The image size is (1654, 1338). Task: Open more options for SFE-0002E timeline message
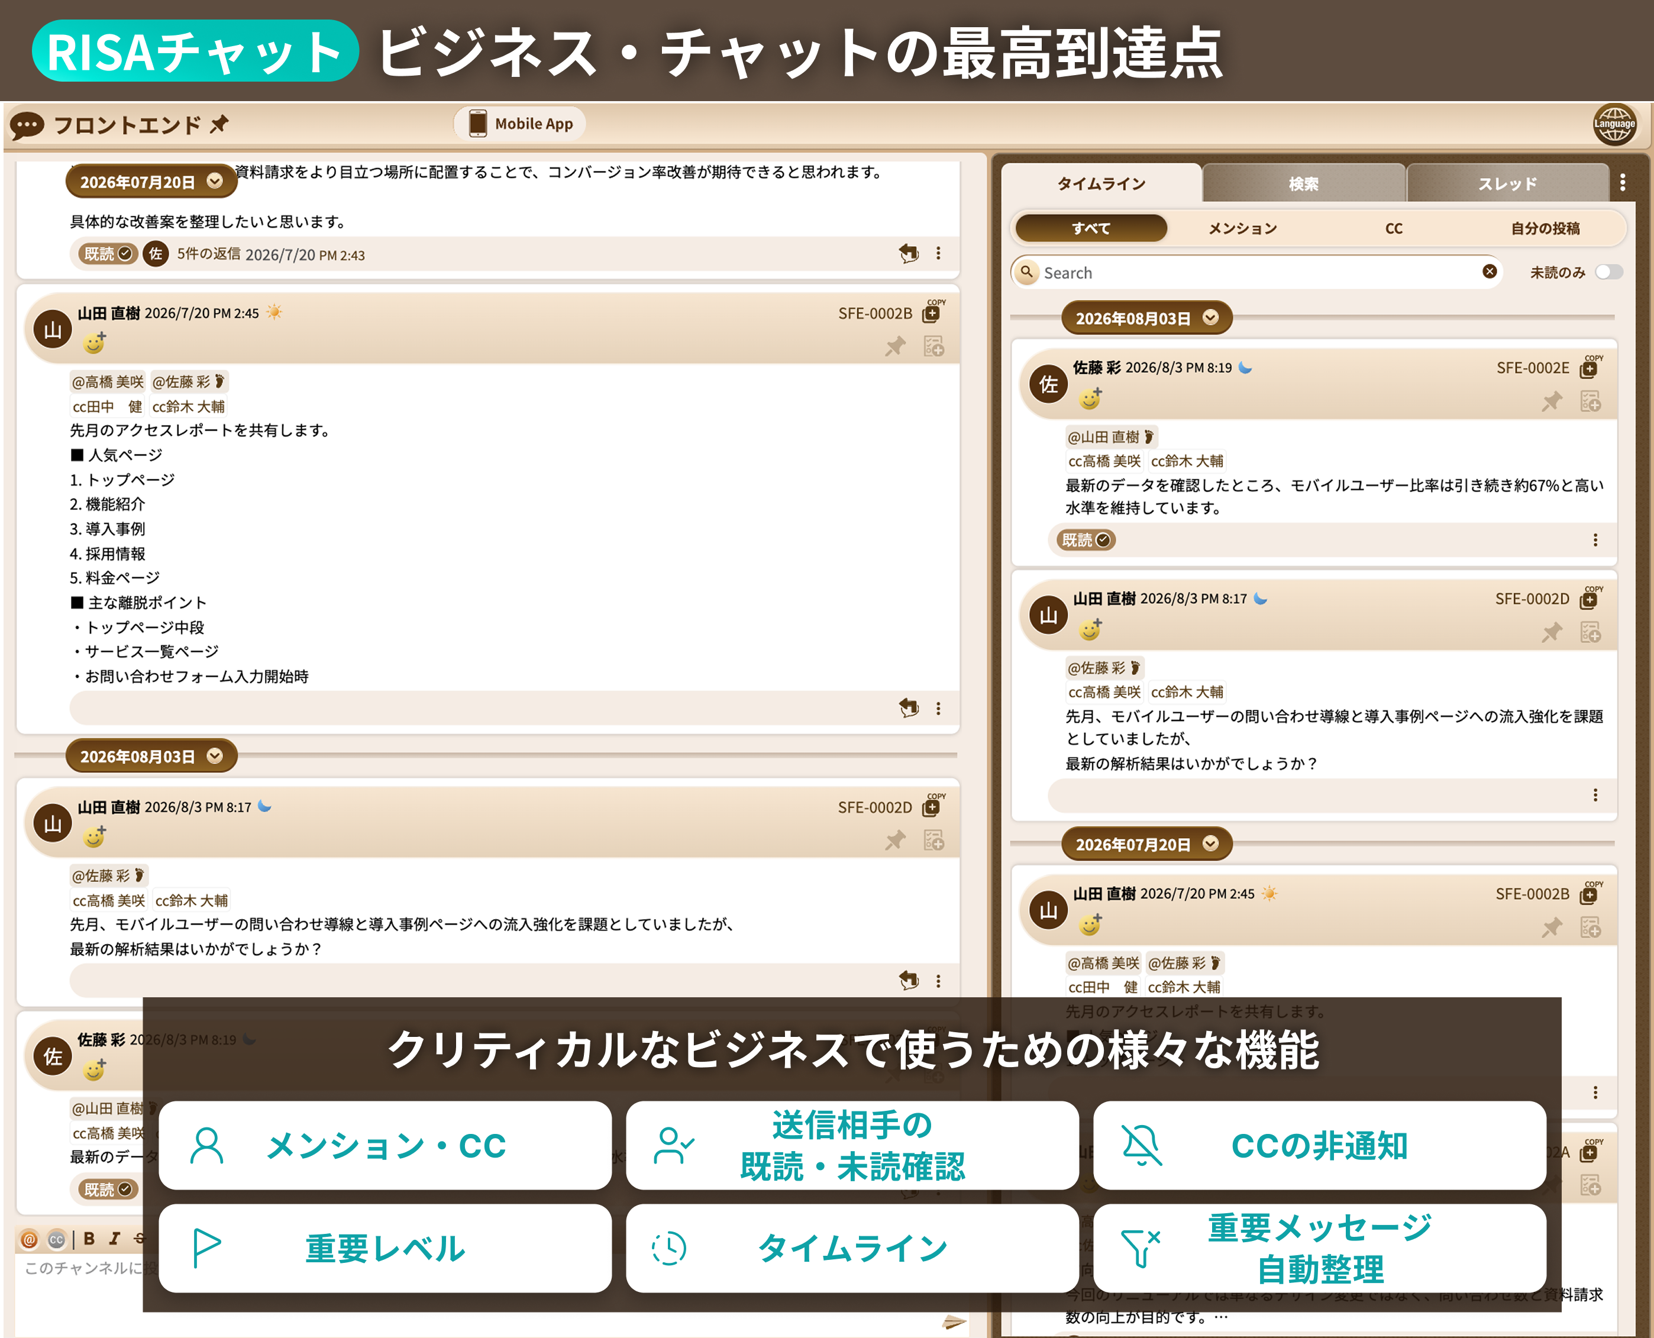1595,539
